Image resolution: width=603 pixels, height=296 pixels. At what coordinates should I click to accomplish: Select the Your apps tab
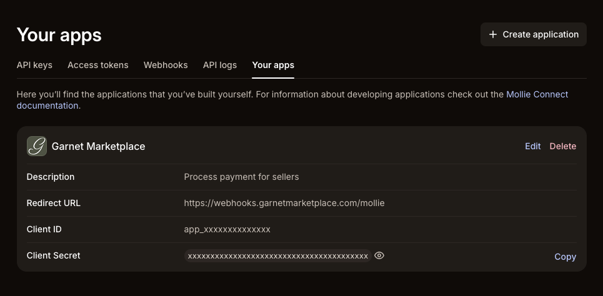tap(273, 65)
